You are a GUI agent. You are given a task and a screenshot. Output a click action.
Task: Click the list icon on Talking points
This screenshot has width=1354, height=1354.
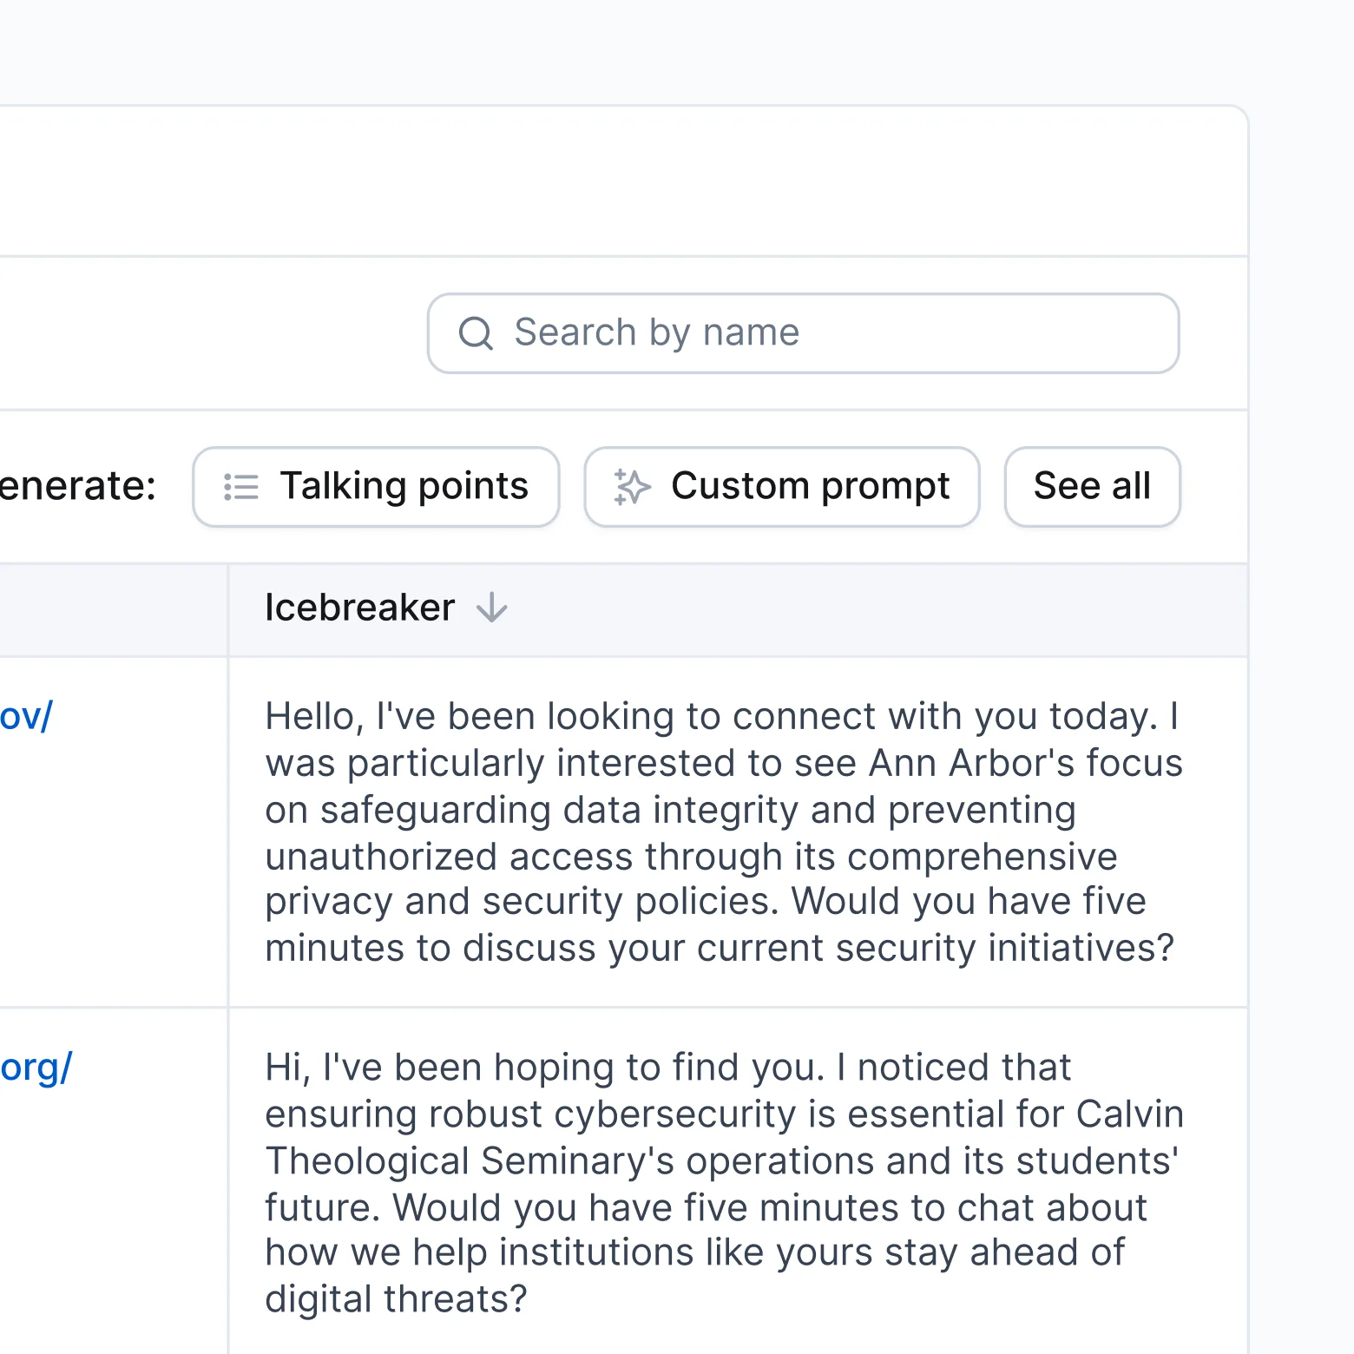pyautogui.click(x=241, y=487)
